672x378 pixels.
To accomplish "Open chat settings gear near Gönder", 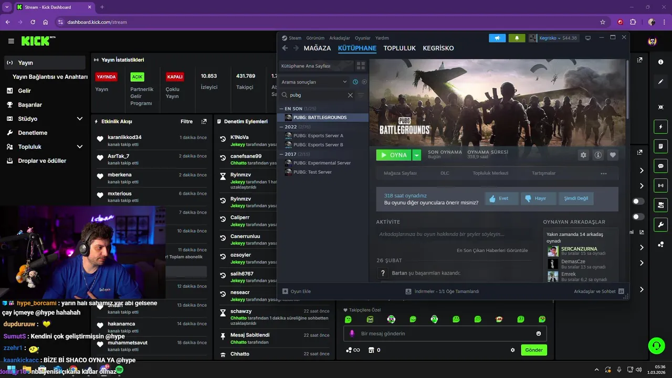I will (x=513, y=350).
